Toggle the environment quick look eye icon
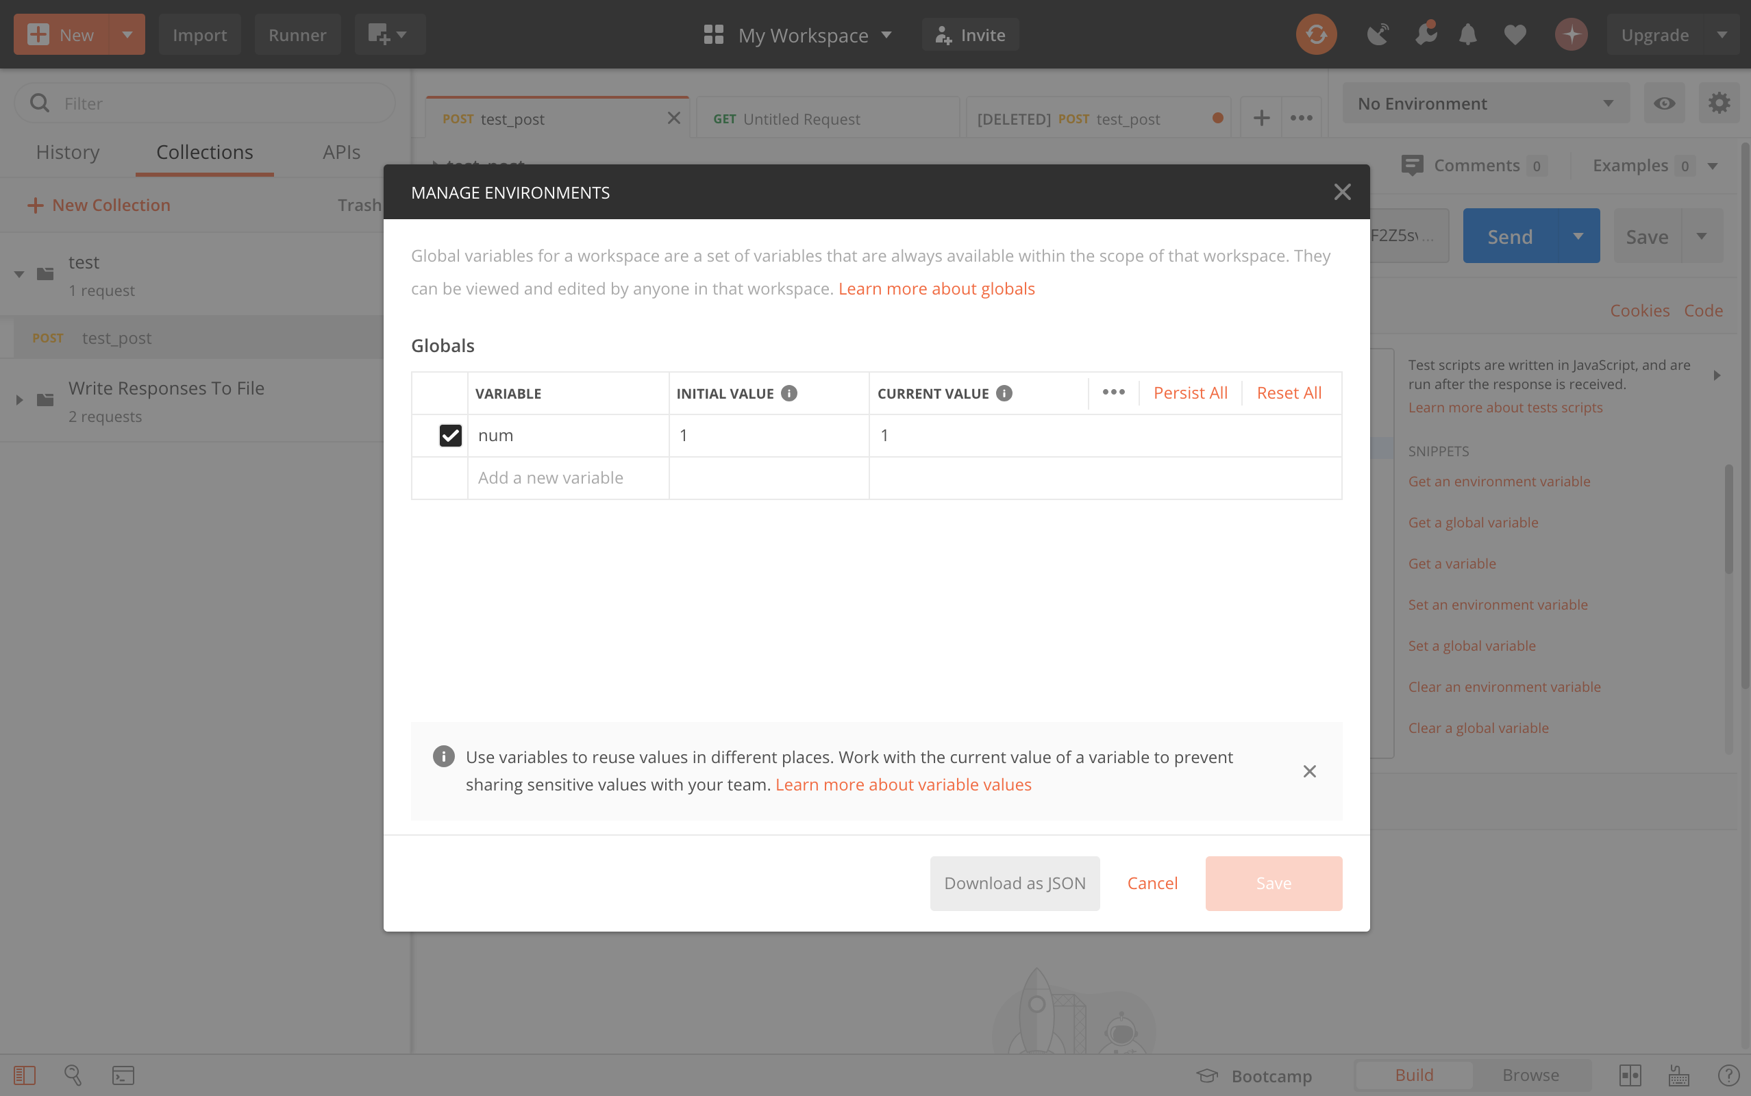Image resolution: width=1751 pixels, height=1096 pixels. [x=1664, y=103]
